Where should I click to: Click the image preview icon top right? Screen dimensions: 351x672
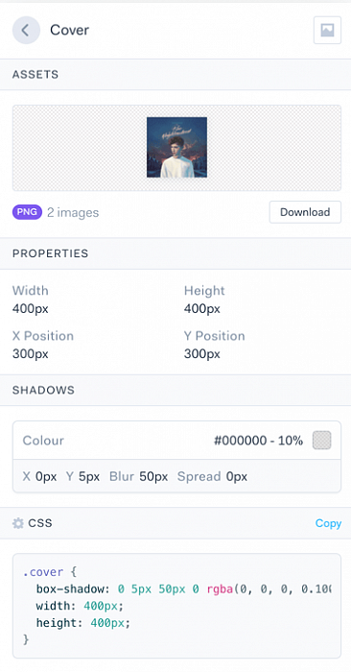pos(327,30)
